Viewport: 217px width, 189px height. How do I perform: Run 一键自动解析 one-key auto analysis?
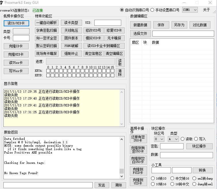click(x=47, y=23)
